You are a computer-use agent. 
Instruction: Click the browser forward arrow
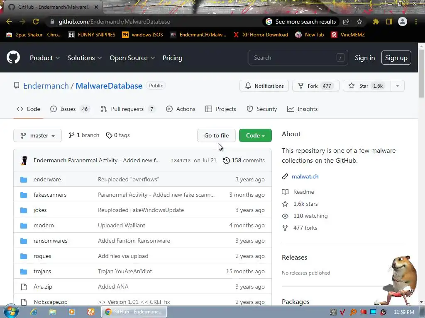coord(22,22)
